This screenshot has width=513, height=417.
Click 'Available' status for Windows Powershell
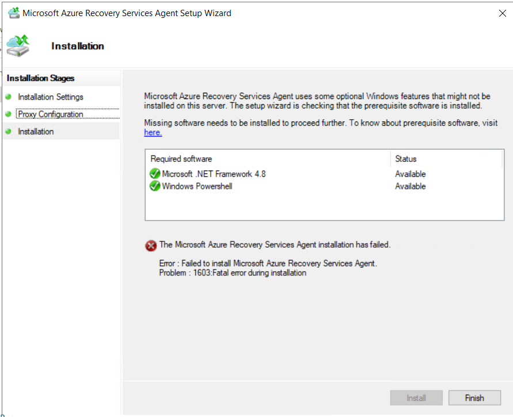[411, 186]
